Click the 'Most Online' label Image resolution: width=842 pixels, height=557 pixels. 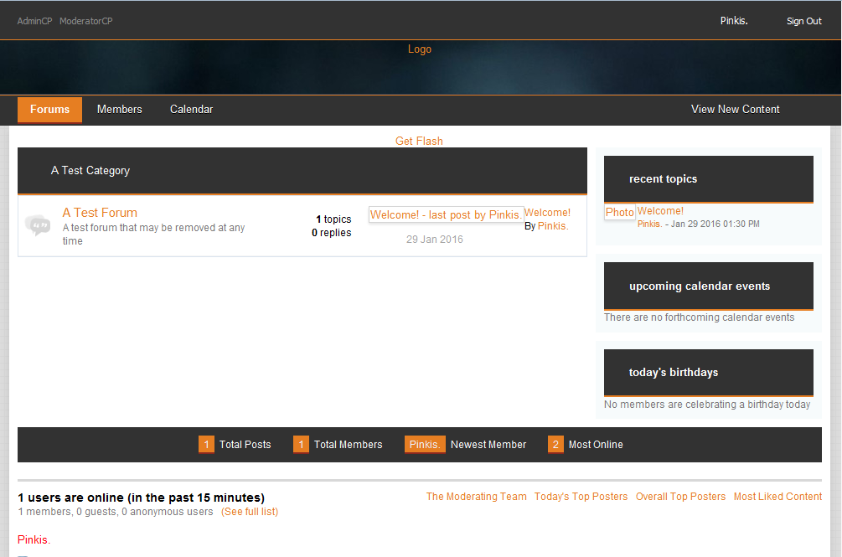(x=596, y=444)
